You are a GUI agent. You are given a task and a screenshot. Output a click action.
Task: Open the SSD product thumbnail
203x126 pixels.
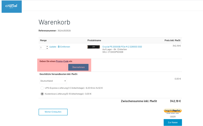click(x=94, y=47)
